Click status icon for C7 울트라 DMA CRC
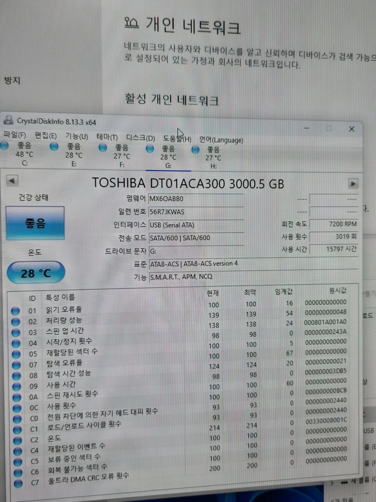This screenshot has width=376, height=502. pyautogui.click(x=18, y=483)
